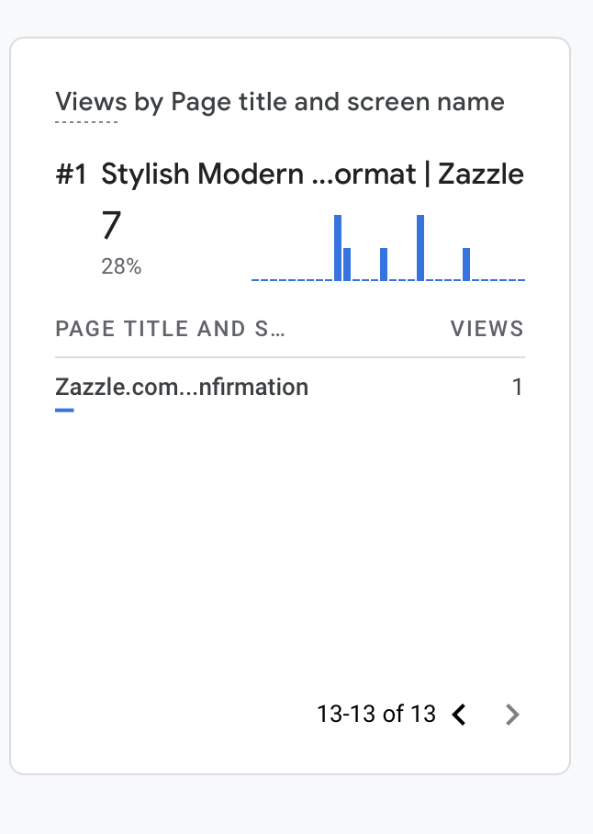Click the top result Stylish Modern title
593x834 pixels.
pyautogui.click(x=312, y=174)
